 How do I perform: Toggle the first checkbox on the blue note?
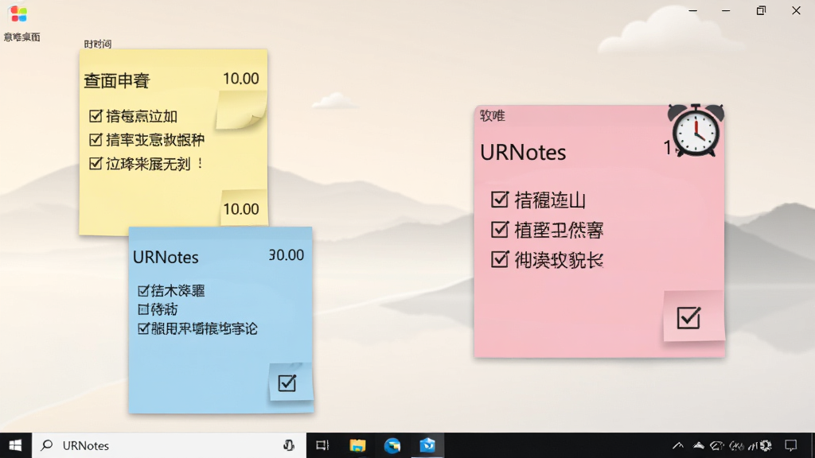[143, 291]
